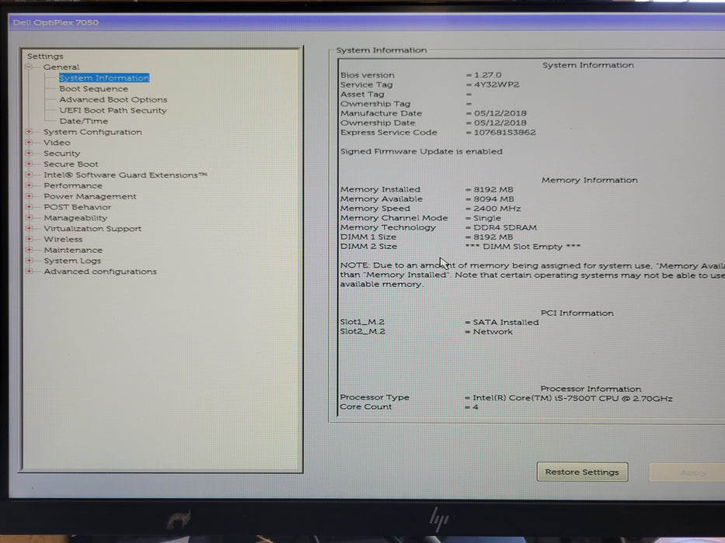Expand Intel Software Guard Extensions node
The image size is (725, 543).
tap(29, 175)
